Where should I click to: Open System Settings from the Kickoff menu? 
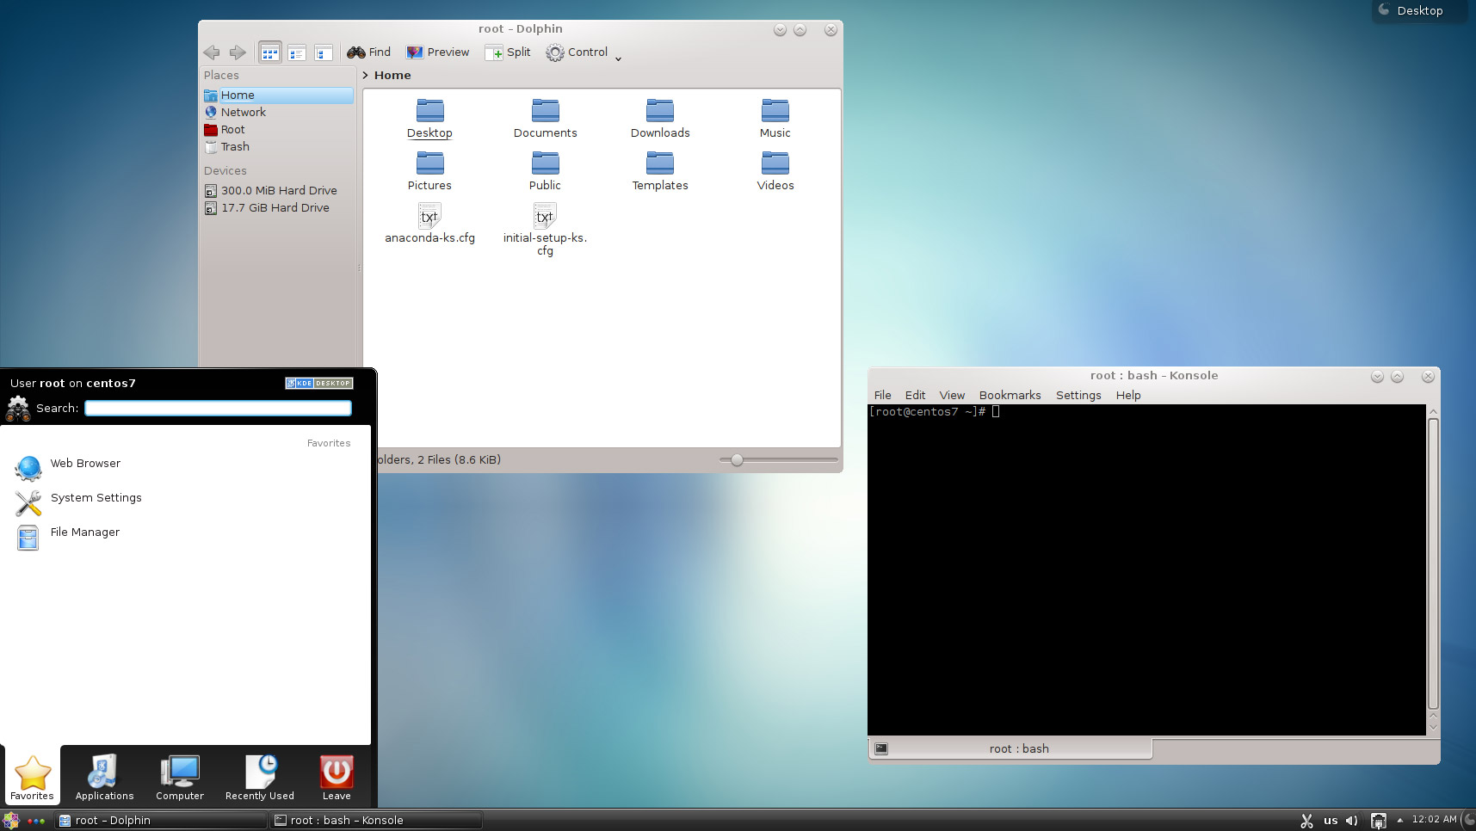point(96,497)
